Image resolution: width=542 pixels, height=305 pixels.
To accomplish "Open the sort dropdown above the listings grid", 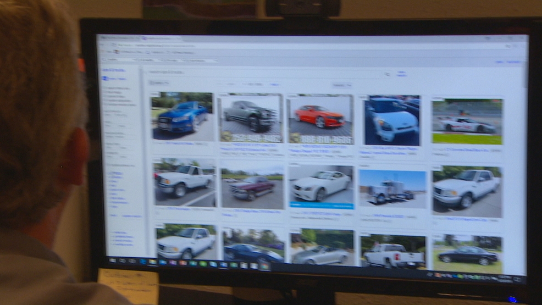I will pyautogui.click(x=342, y=85).
